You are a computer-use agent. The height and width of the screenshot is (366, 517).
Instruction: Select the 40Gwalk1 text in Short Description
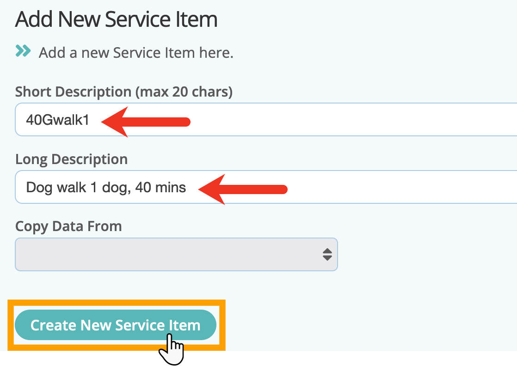click(58, 120)
